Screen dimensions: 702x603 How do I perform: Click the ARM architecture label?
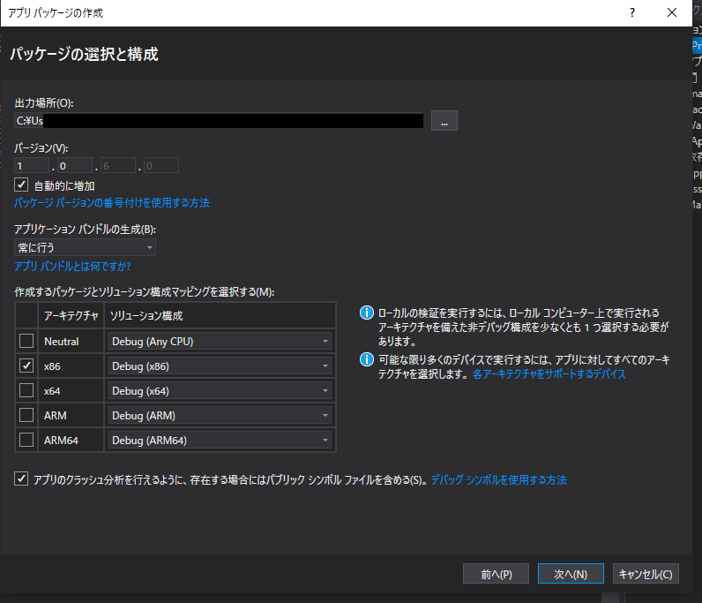coord(55,416)
